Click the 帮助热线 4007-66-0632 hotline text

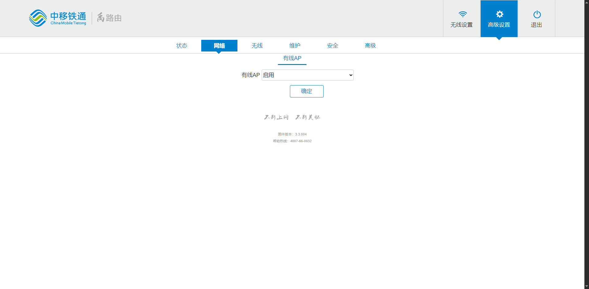292,141
